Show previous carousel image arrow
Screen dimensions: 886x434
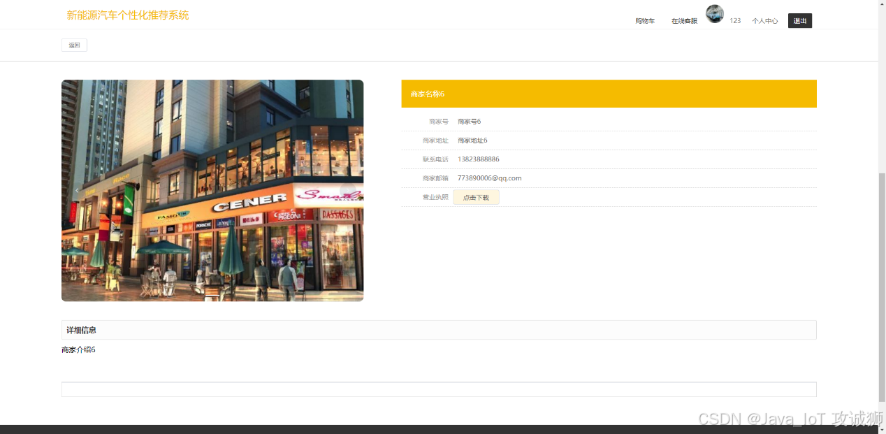click(x=77, y=191)
